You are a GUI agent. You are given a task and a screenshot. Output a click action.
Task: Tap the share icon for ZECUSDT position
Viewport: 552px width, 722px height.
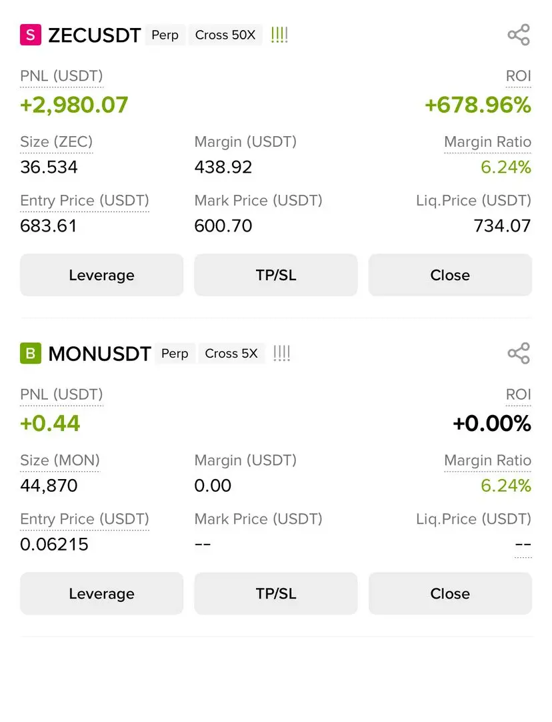(519, 35)
